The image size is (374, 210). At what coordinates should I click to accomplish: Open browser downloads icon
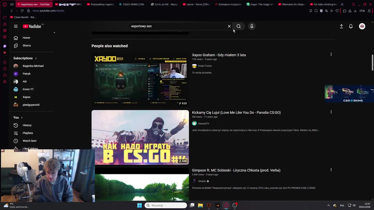(x=355, y=11)
